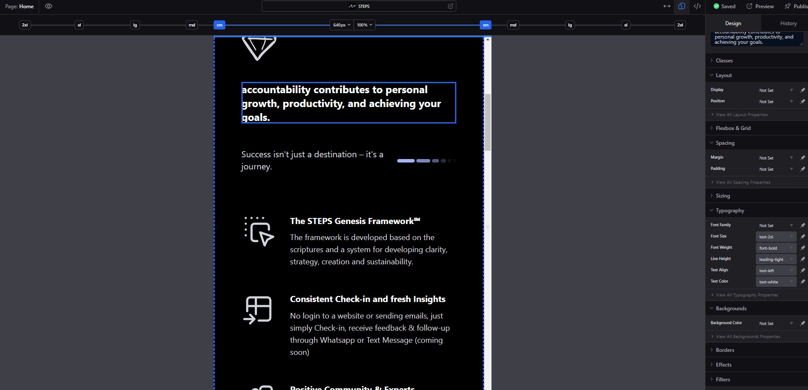The width and height of the screenshot is (808, 390).
Task: Click the edit icon in the STEPS title bar
Action: click(x=451, y=6)
